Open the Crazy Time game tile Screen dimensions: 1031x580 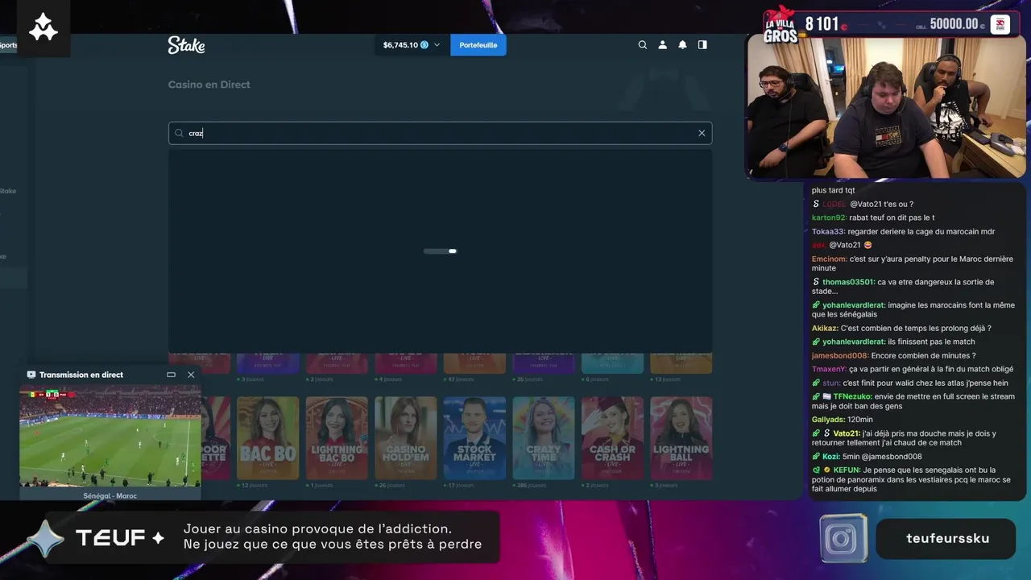pyautogui.click(x=544, y=438)
